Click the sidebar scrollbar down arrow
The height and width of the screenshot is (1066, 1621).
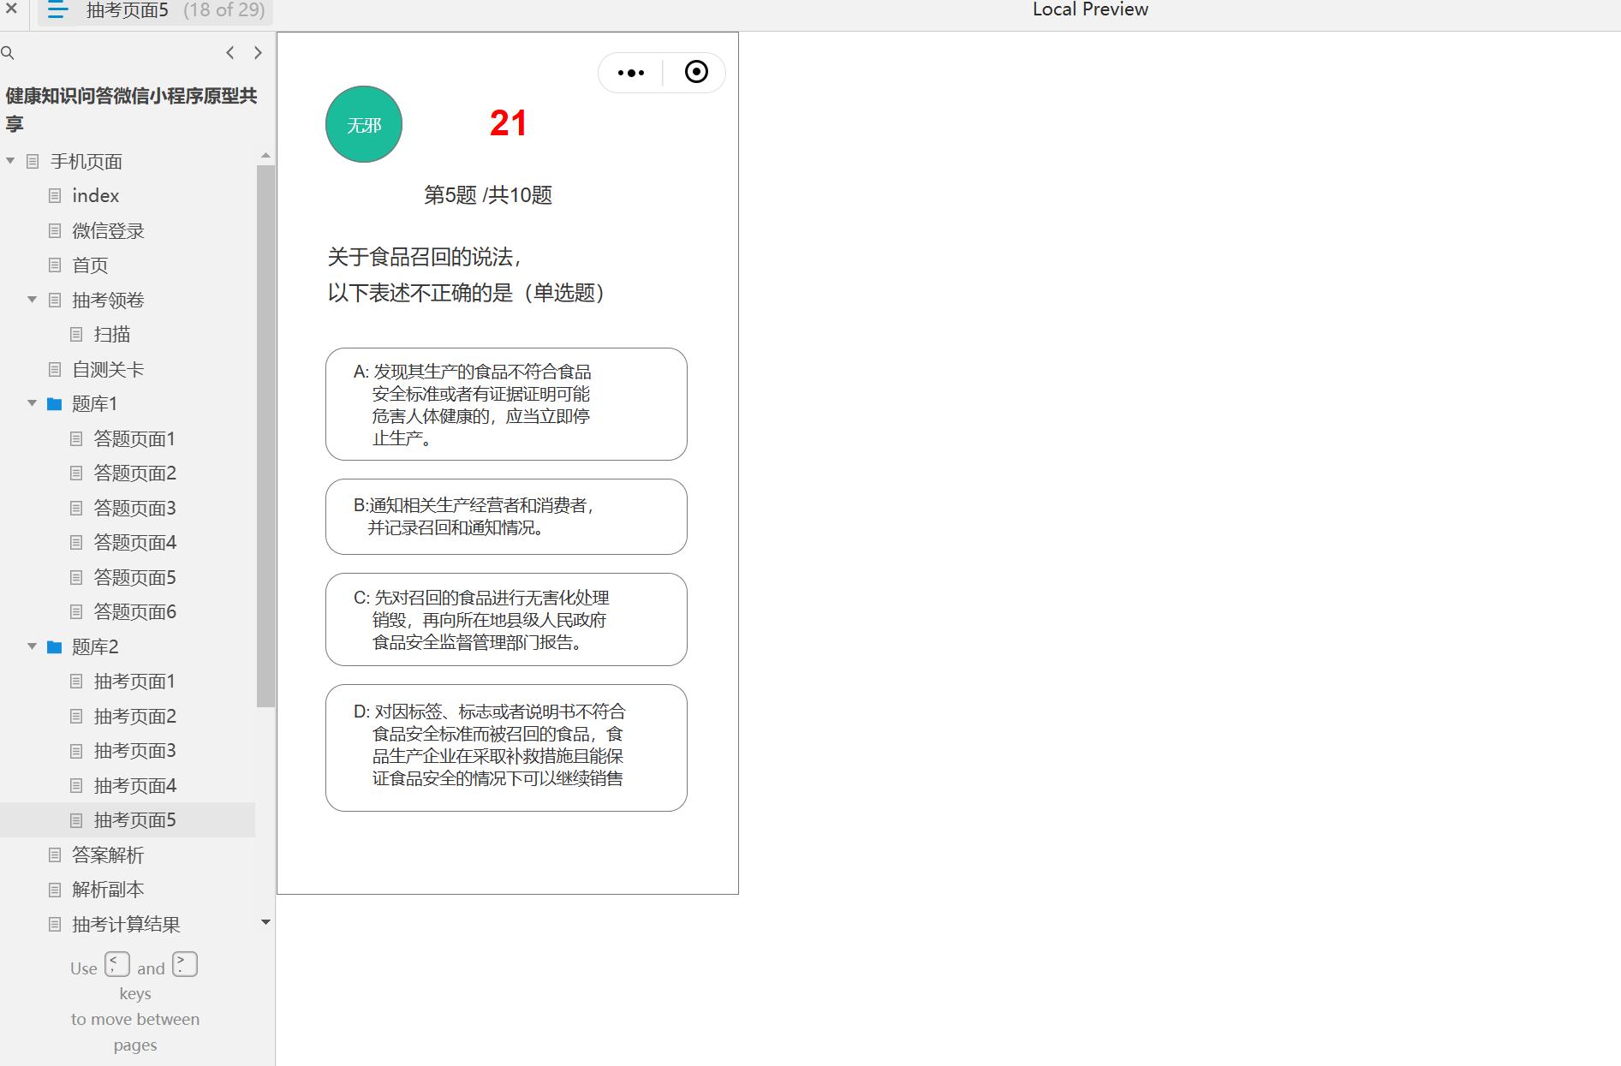(x=265, y=922)
